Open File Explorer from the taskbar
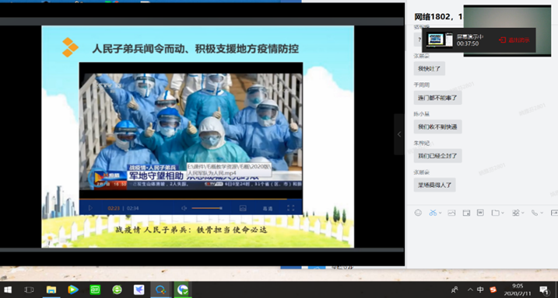Viewport: 558px width, 298px height. tap(51, 289)
